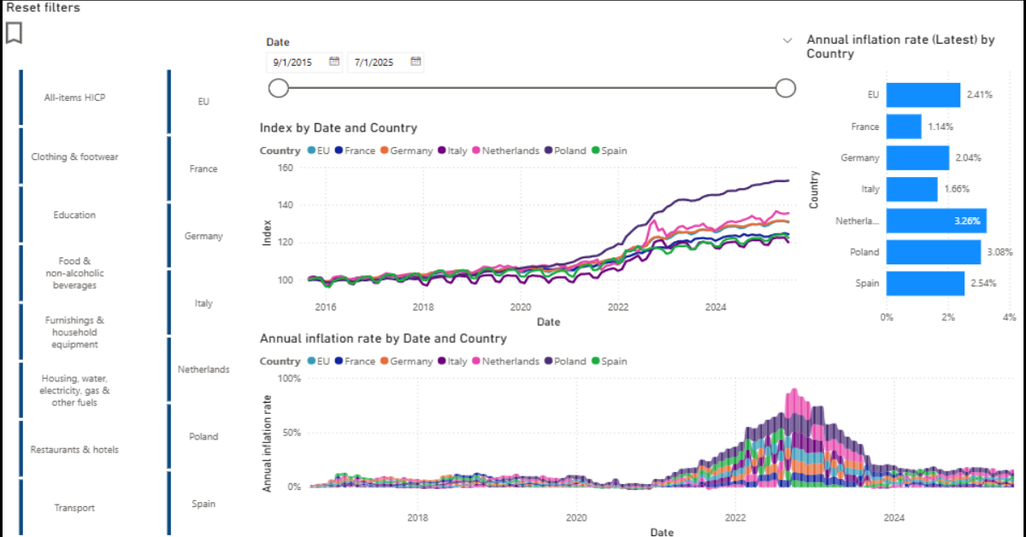Click Germany legend marker in Index chart
Image resolution: width=1026 pixels, height=537 pixels.
[x=385, y=150]
